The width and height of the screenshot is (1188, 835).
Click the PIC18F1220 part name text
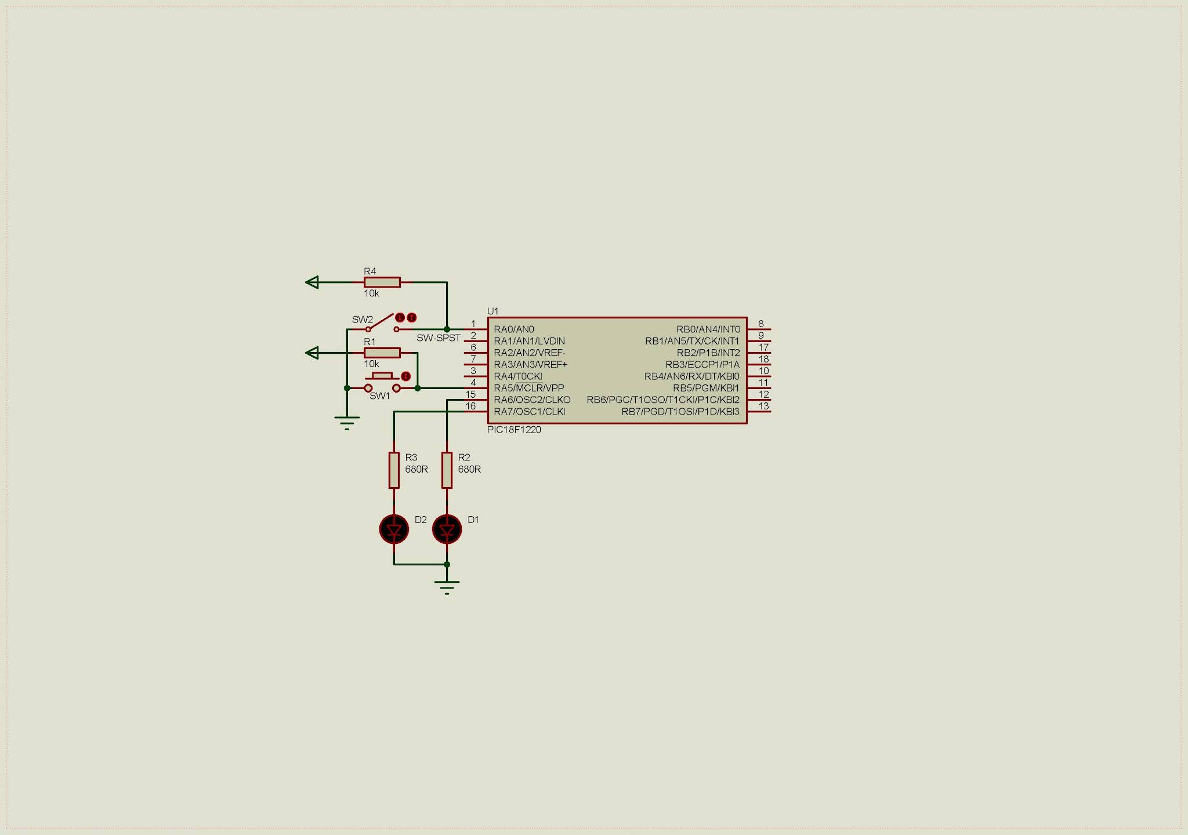pyautogui.click(x=514, y=430)
